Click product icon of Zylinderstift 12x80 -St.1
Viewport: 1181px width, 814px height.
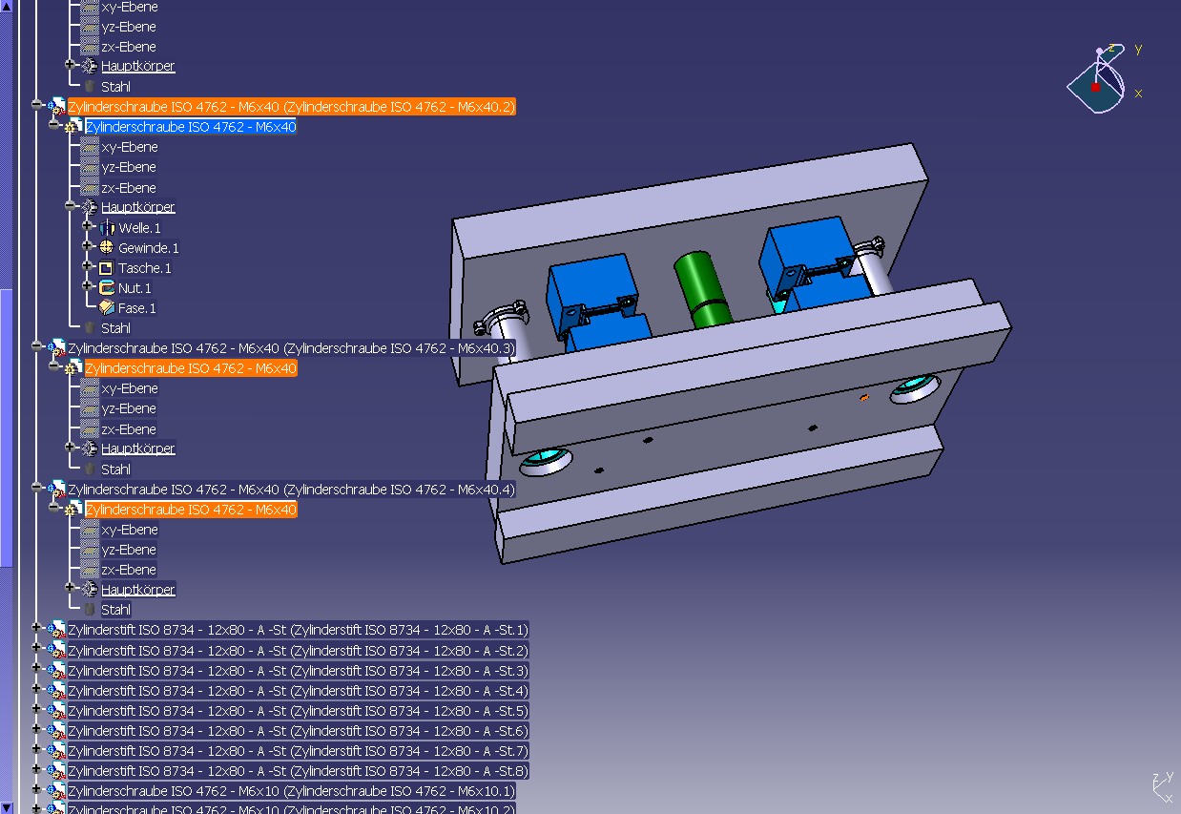56,630
